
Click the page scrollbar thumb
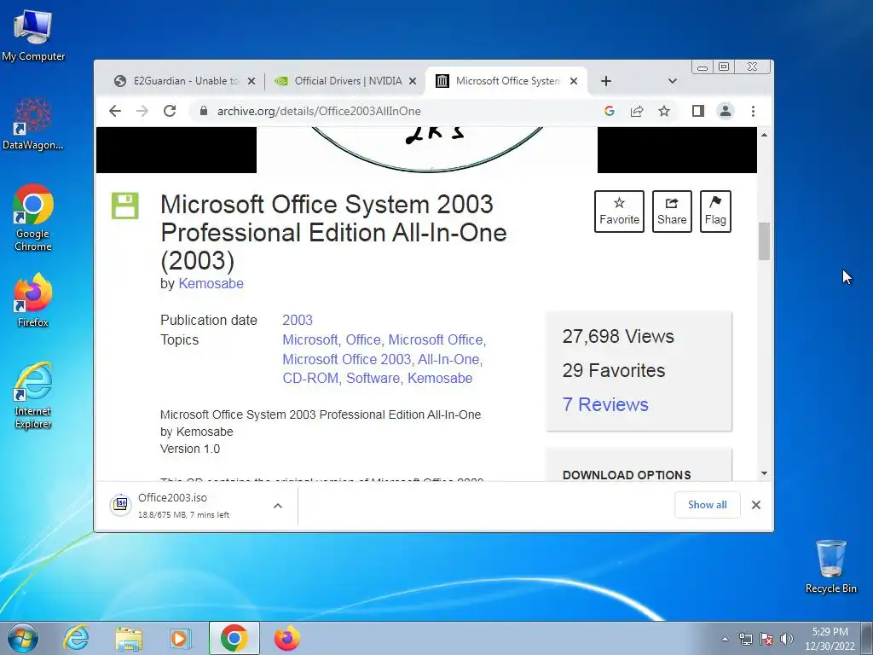click(x=764, y=241)
